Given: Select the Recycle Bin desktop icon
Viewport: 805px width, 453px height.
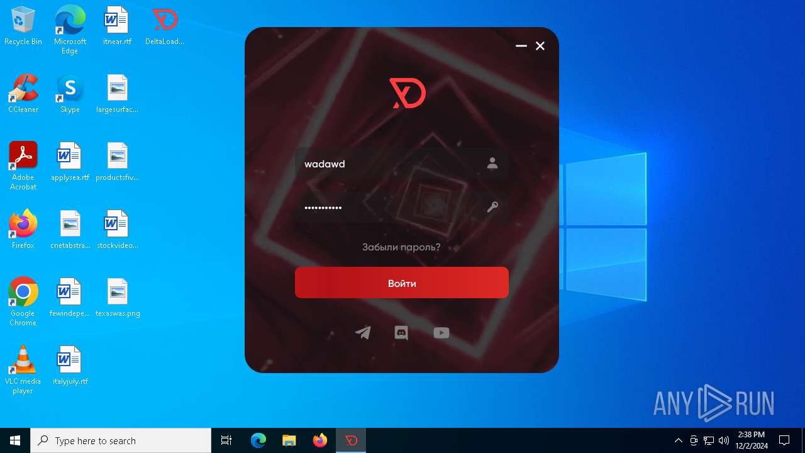Looking at the screenshot, I should (23, 26).
